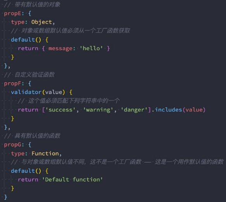Click the comment 带有默认值的对象
The width and height of the screenshot is (226, 202).
[x=38, y=5]
